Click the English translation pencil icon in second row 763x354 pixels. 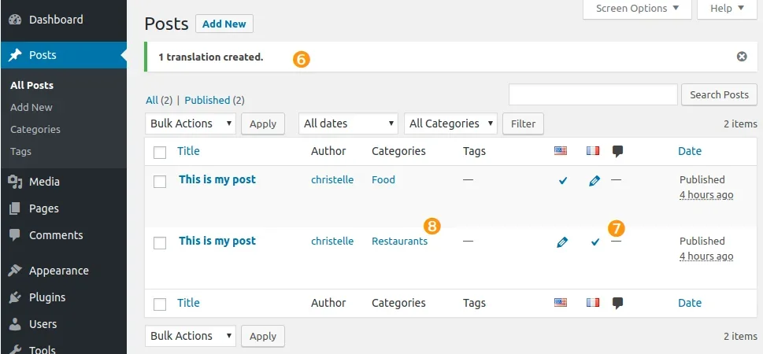[x=561, y=242]
